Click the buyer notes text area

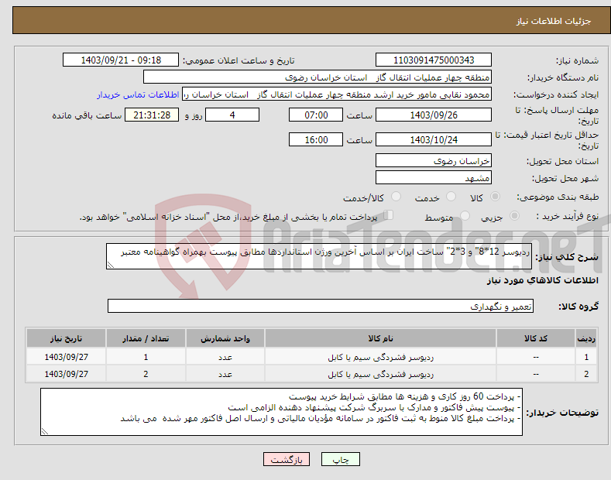(281, 412)
